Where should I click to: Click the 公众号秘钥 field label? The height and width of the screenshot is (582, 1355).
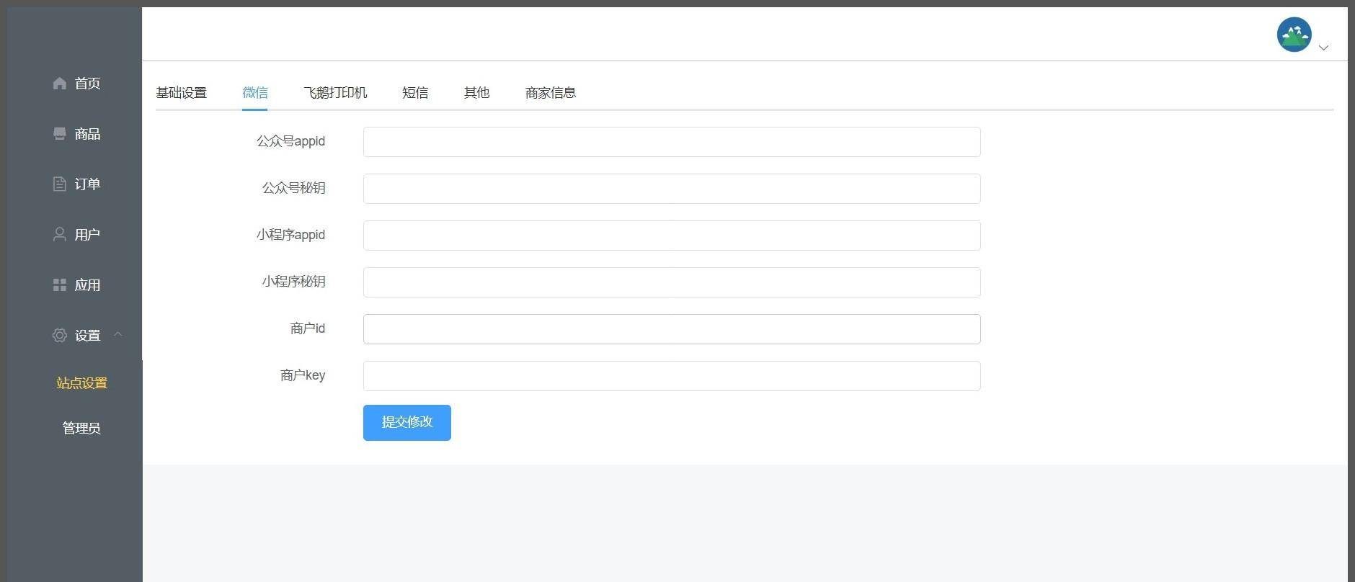293,189
